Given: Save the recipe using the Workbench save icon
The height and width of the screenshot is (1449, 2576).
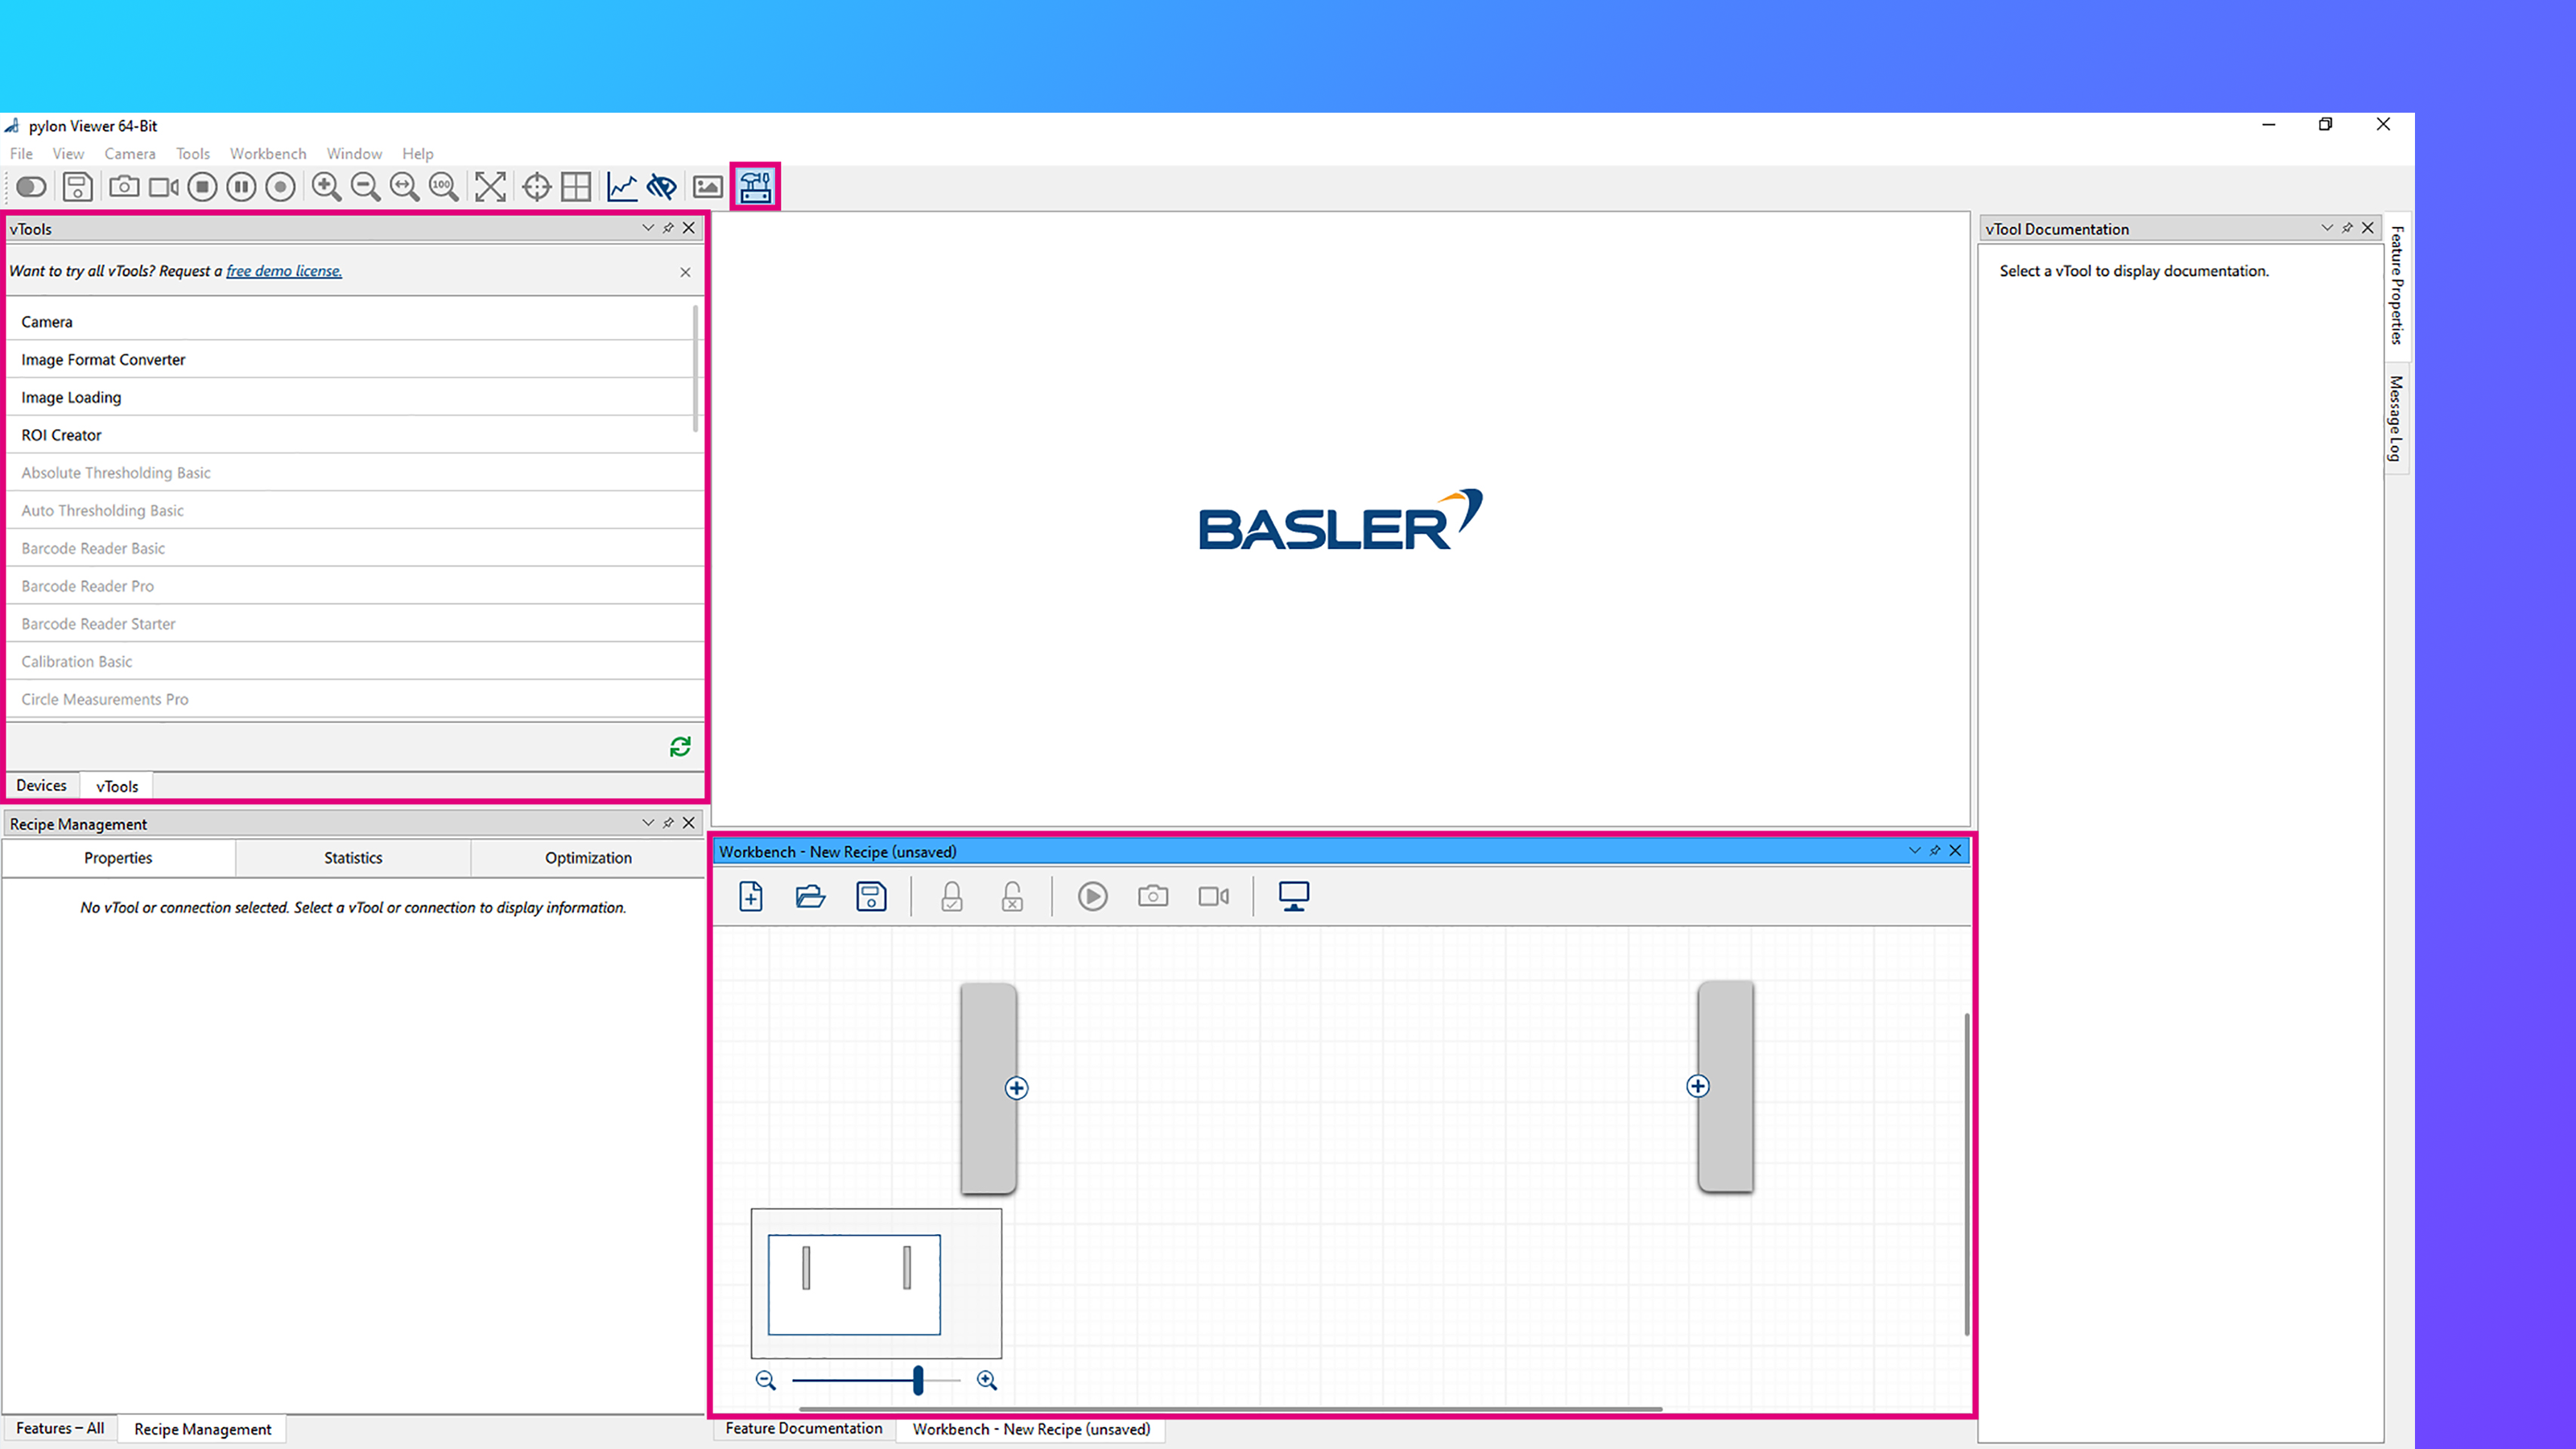Looking at the screenshot, I should 871,896.
